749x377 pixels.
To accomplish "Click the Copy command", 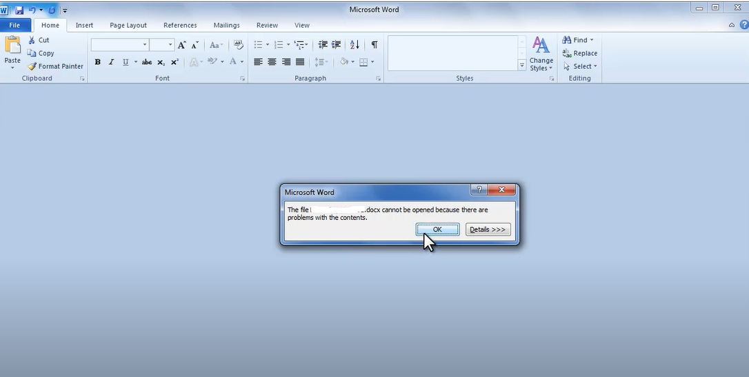I will (41, 53).
